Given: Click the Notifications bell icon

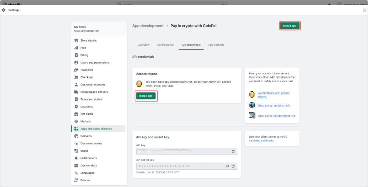Looking at the screenshot, I should (x=76, y=158).
